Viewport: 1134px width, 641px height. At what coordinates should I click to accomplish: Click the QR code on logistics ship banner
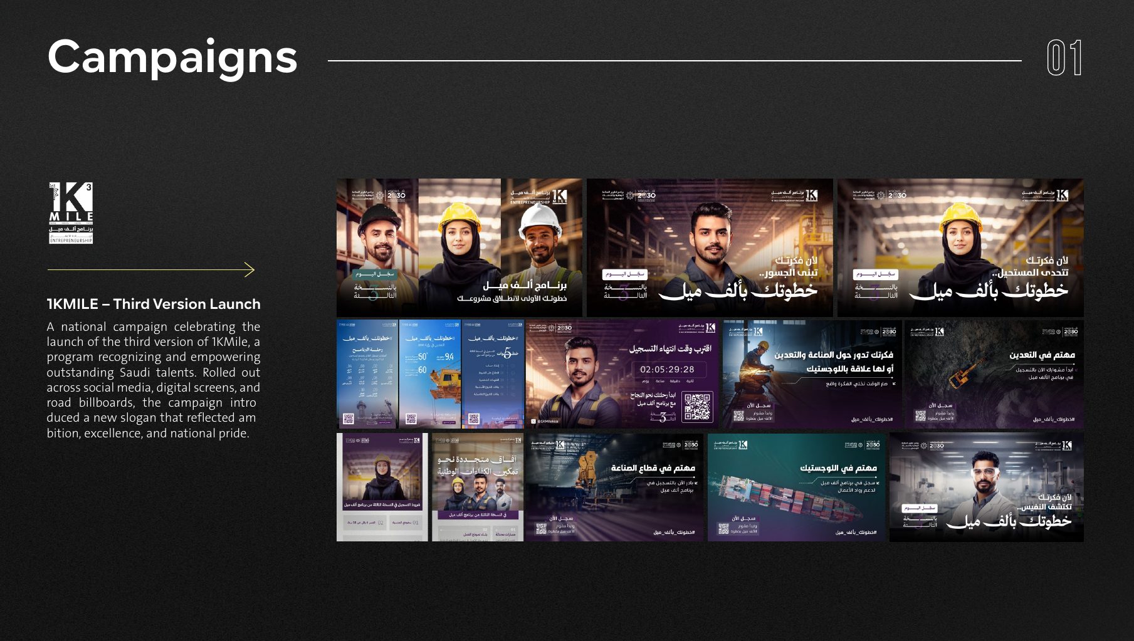pos(723,528)
